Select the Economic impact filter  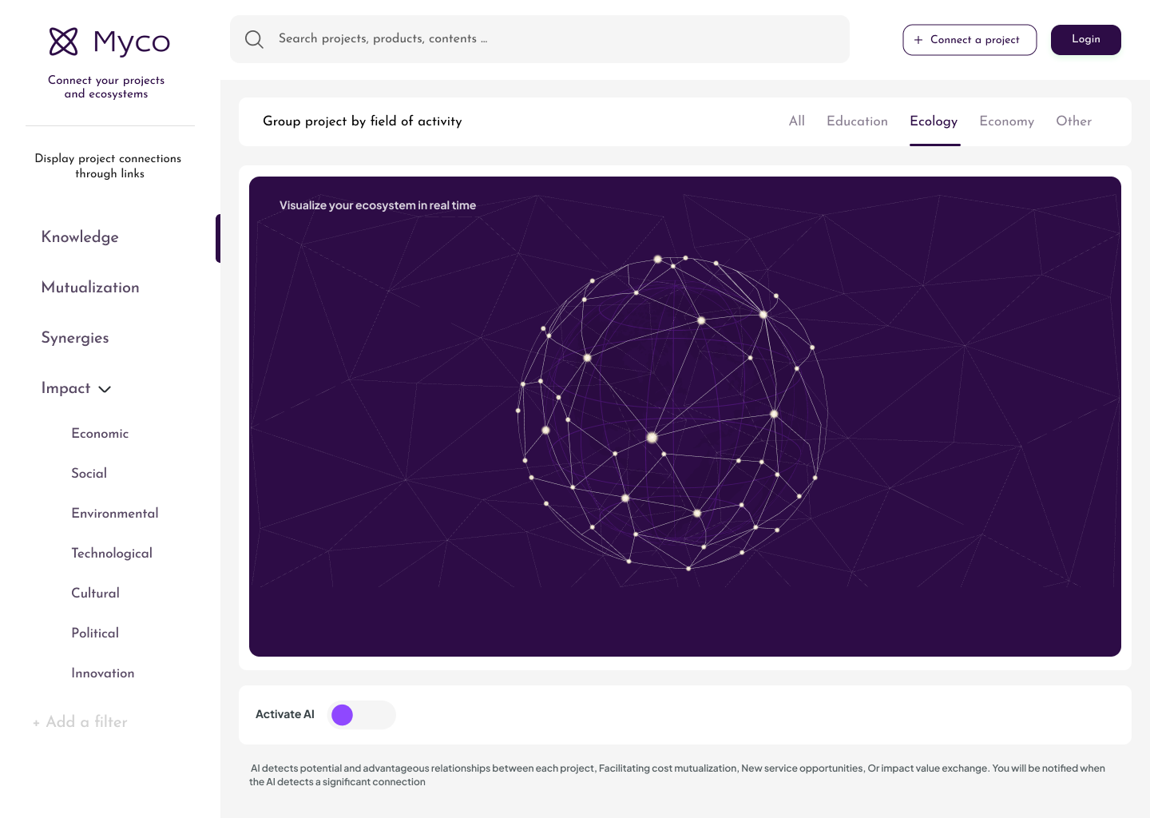click(x=100, y=434)
